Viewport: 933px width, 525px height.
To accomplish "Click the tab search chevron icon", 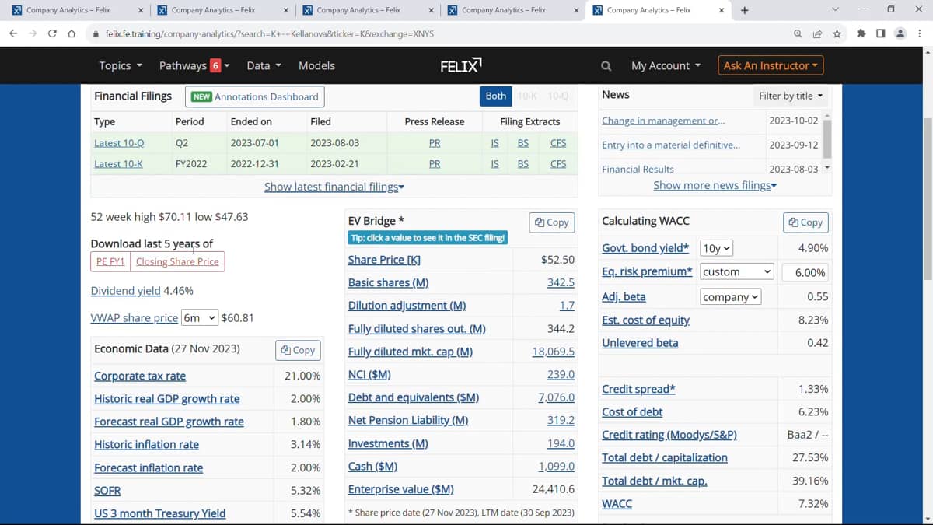I will click(836, 10).
